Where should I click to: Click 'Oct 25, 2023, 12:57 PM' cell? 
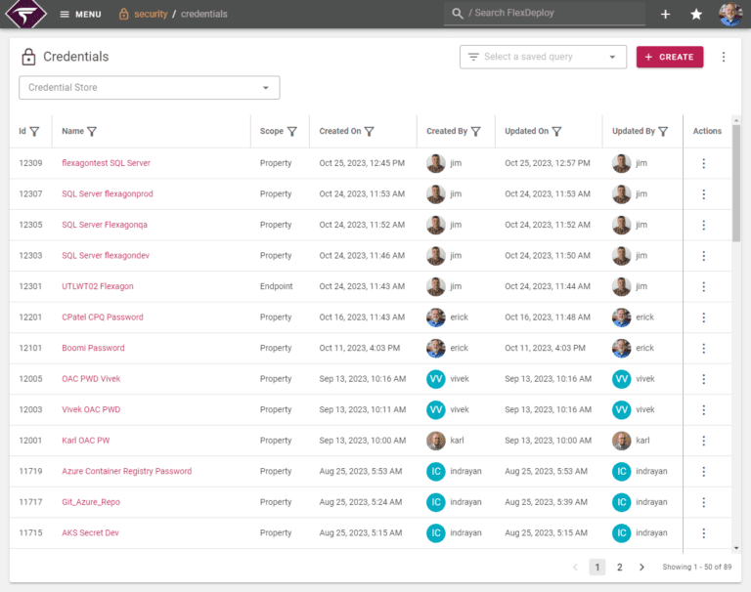[548, 163]
